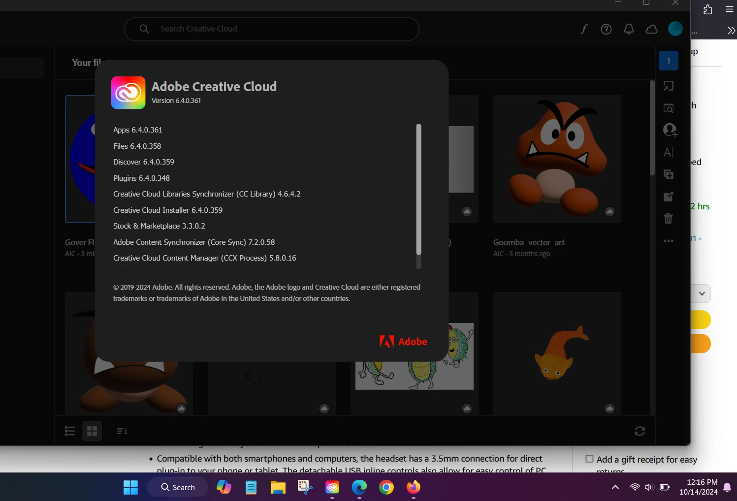737x501 pixels.
Task: Click the open-in-new-window icon in right panel
Action: 668,86
